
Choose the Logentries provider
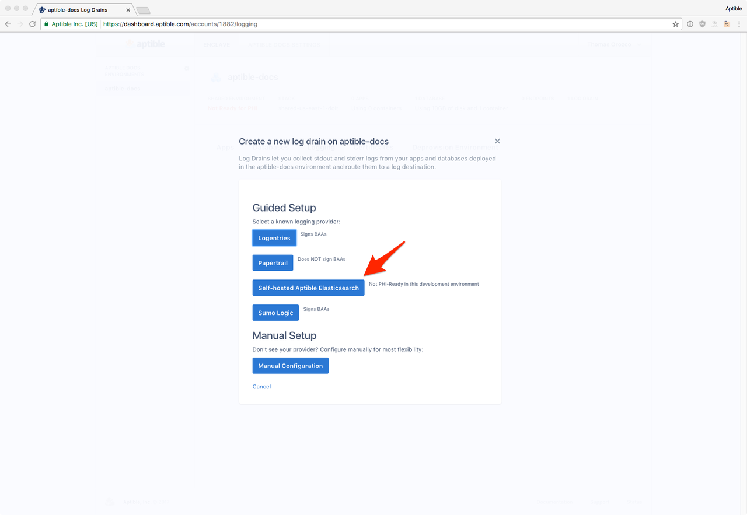point(274,238)
